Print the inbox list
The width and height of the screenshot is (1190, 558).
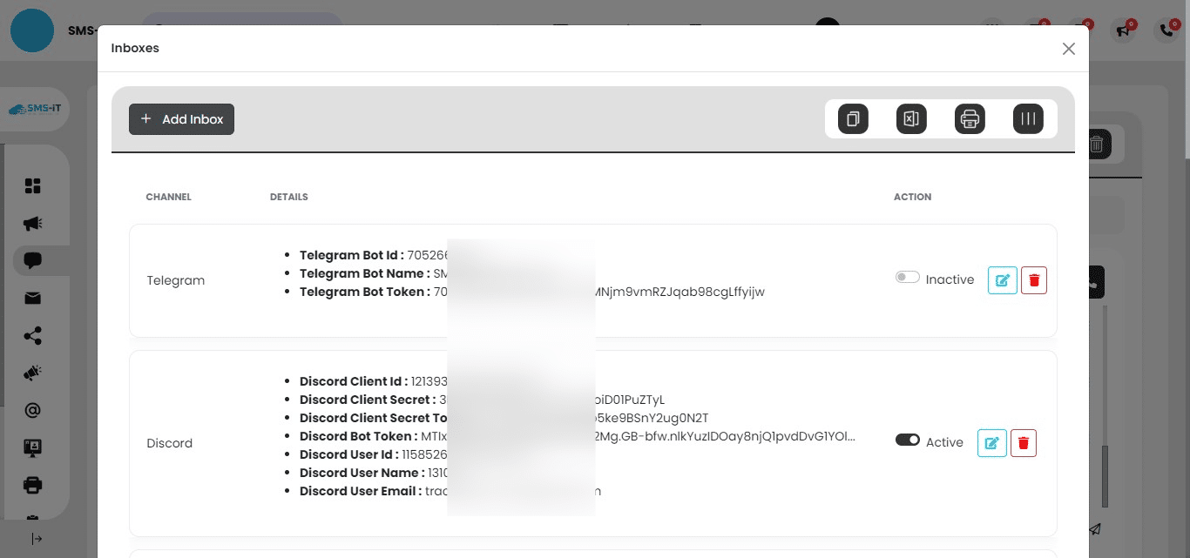[970, 118]
